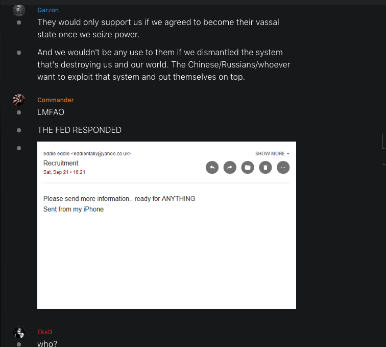Click Garzon's profile avatar
The image size is (386, 347).
pos(19,10)
